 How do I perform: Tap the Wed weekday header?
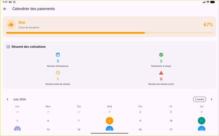pos(109,106)
